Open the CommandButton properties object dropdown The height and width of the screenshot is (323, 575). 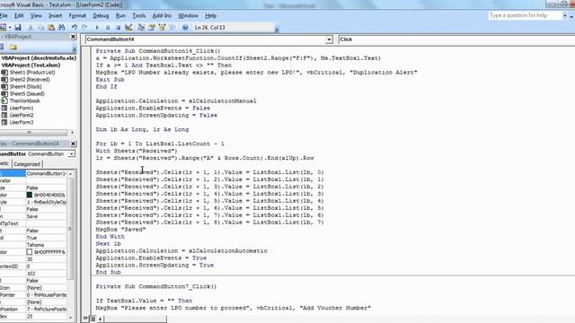72,153
